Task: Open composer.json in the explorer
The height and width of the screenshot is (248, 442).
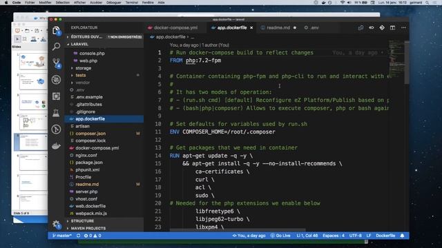Action: (90, 134)
